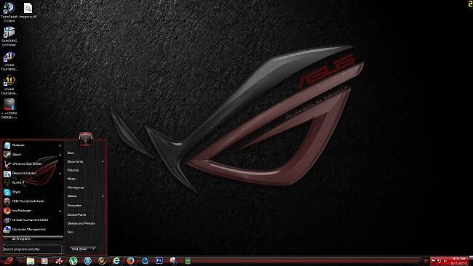
Task: Open the gold emblem game taskbar icon
Action: 102,261
